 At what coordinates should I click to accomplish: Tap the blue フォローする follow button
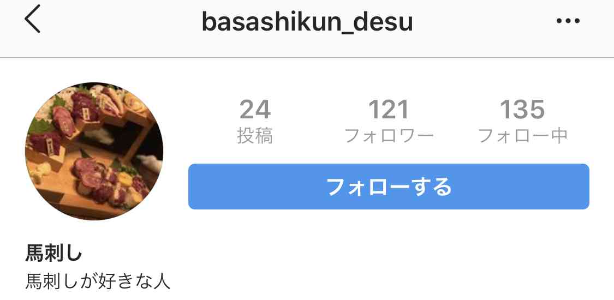point(389,187)
